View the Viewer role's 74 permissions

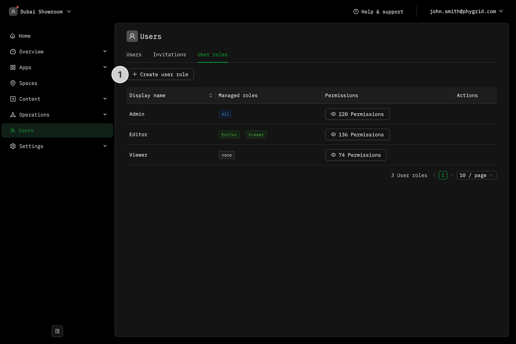(355, 155)
